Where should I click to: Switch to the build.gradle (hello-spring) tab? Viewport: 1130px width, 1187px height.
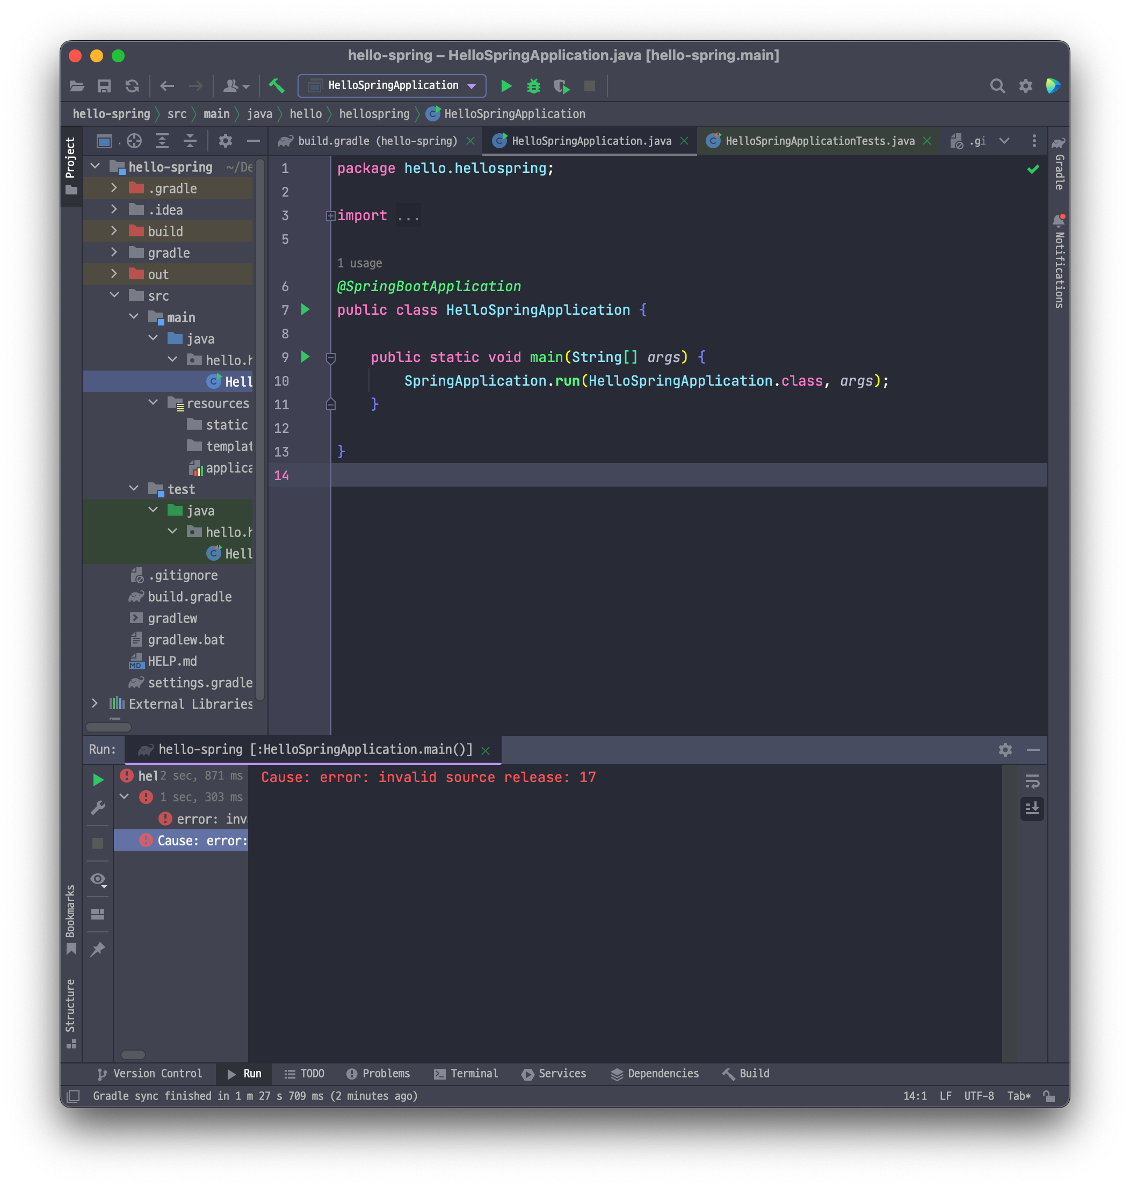click(377, 141)
